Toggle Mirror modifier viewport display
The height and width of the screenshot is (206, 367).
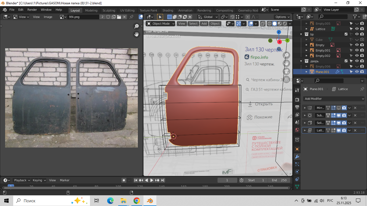coord(339,108)
